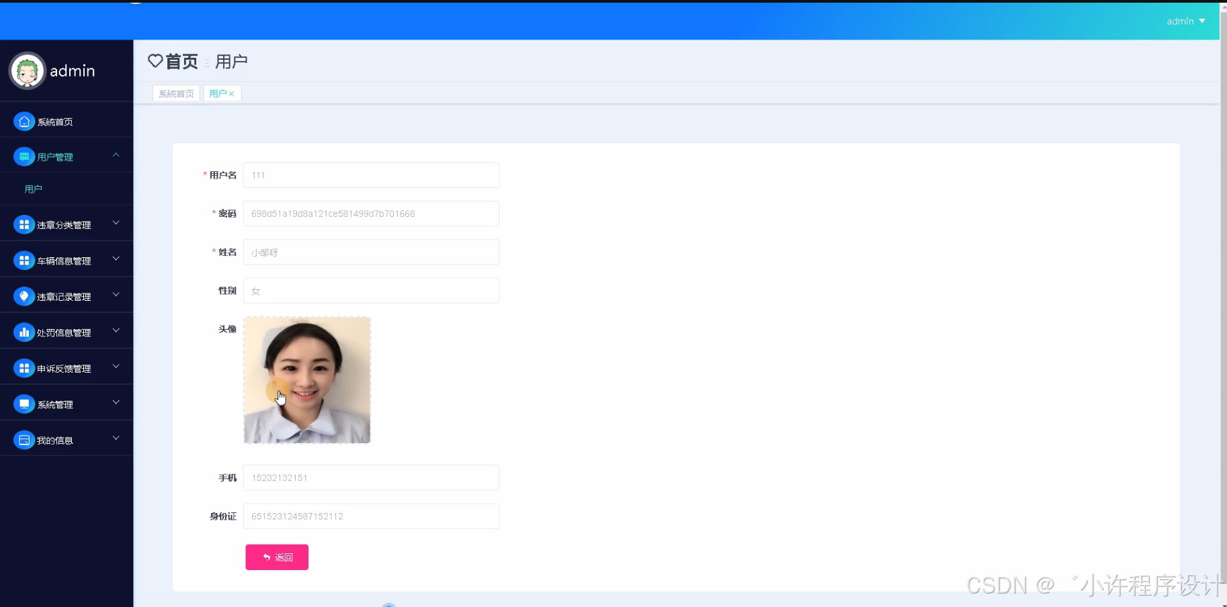Screen dimensions: 1227x607
Task: Select the 用户 submenu entry
Action: pyautogui.click(x=33, y=189)
